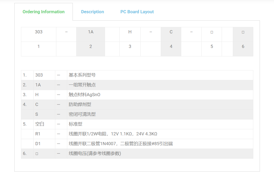Image resolution: width=274 pixels, height=178 pixels.
Task: Select the number 5 position cell
Action: pos(212,46)
